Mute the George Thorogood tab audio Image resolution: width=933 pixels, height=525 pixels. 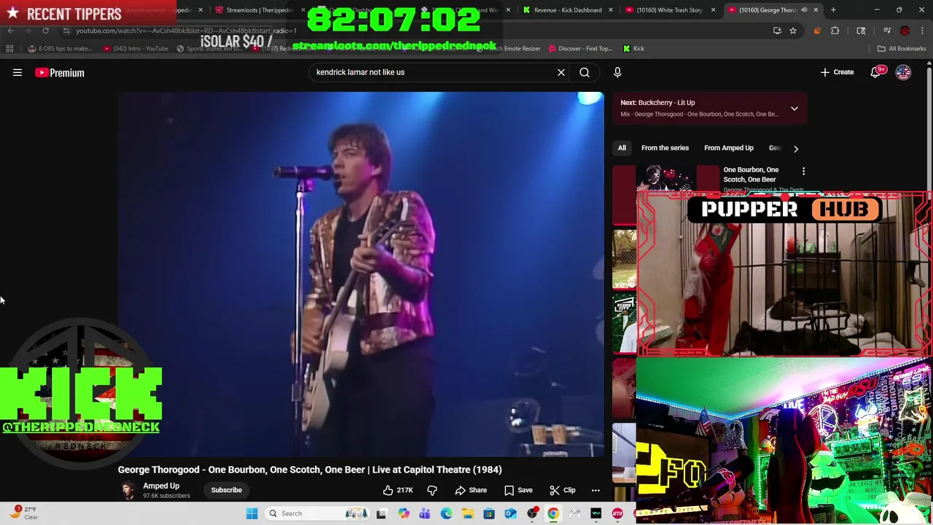click(804, 10)
